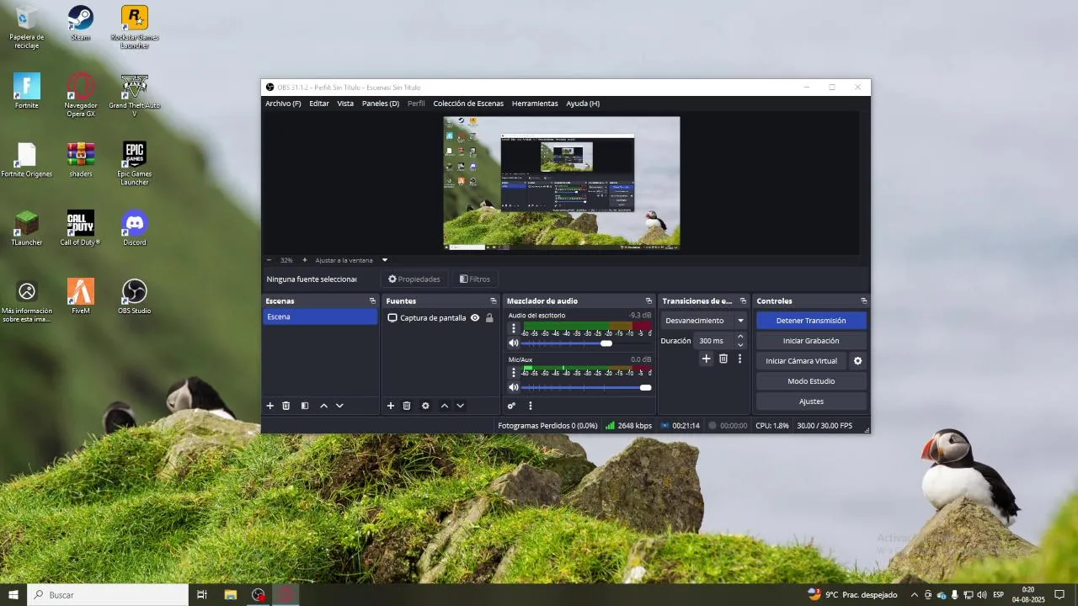Open FiveM desktop shortcut
This screenshot has width=1078, height=606.
coord(81,297)
